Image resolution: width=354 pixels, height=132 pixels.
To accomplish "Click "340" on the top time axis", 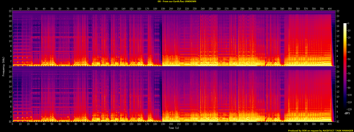I will [x=282, y=9].
